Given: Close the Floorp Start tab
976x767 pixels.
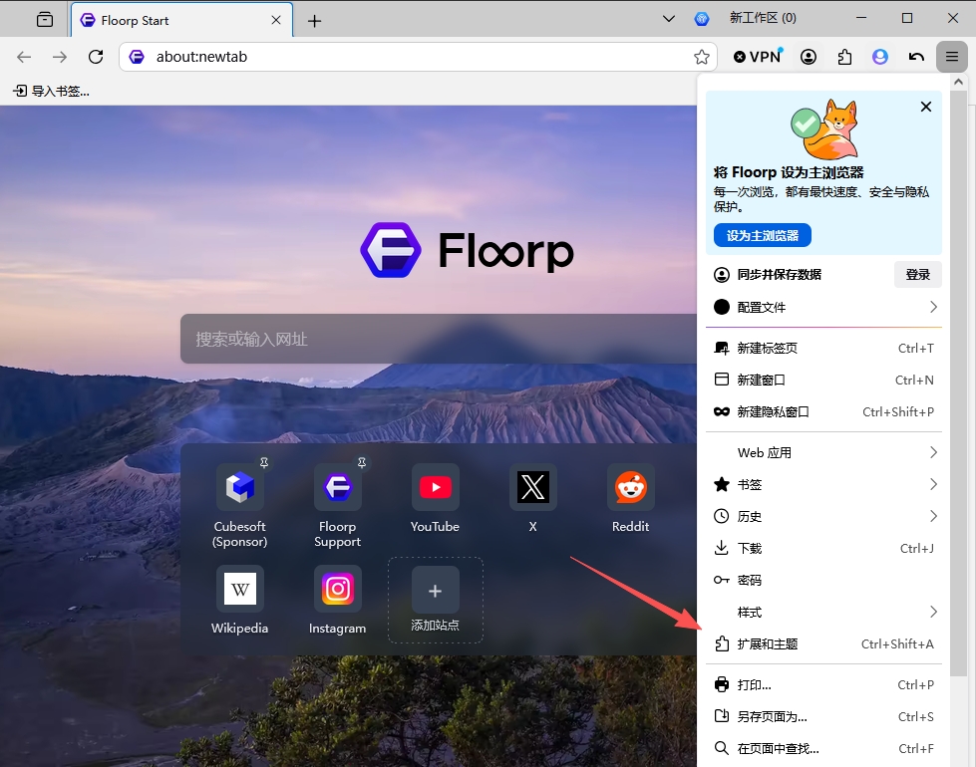Looking at the screenshot, I should (276, 21).
